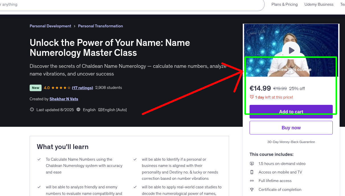Click the trophy icon for Certificate of completion
The width and height of the screenshot is (345, 196).
[252, 189]
